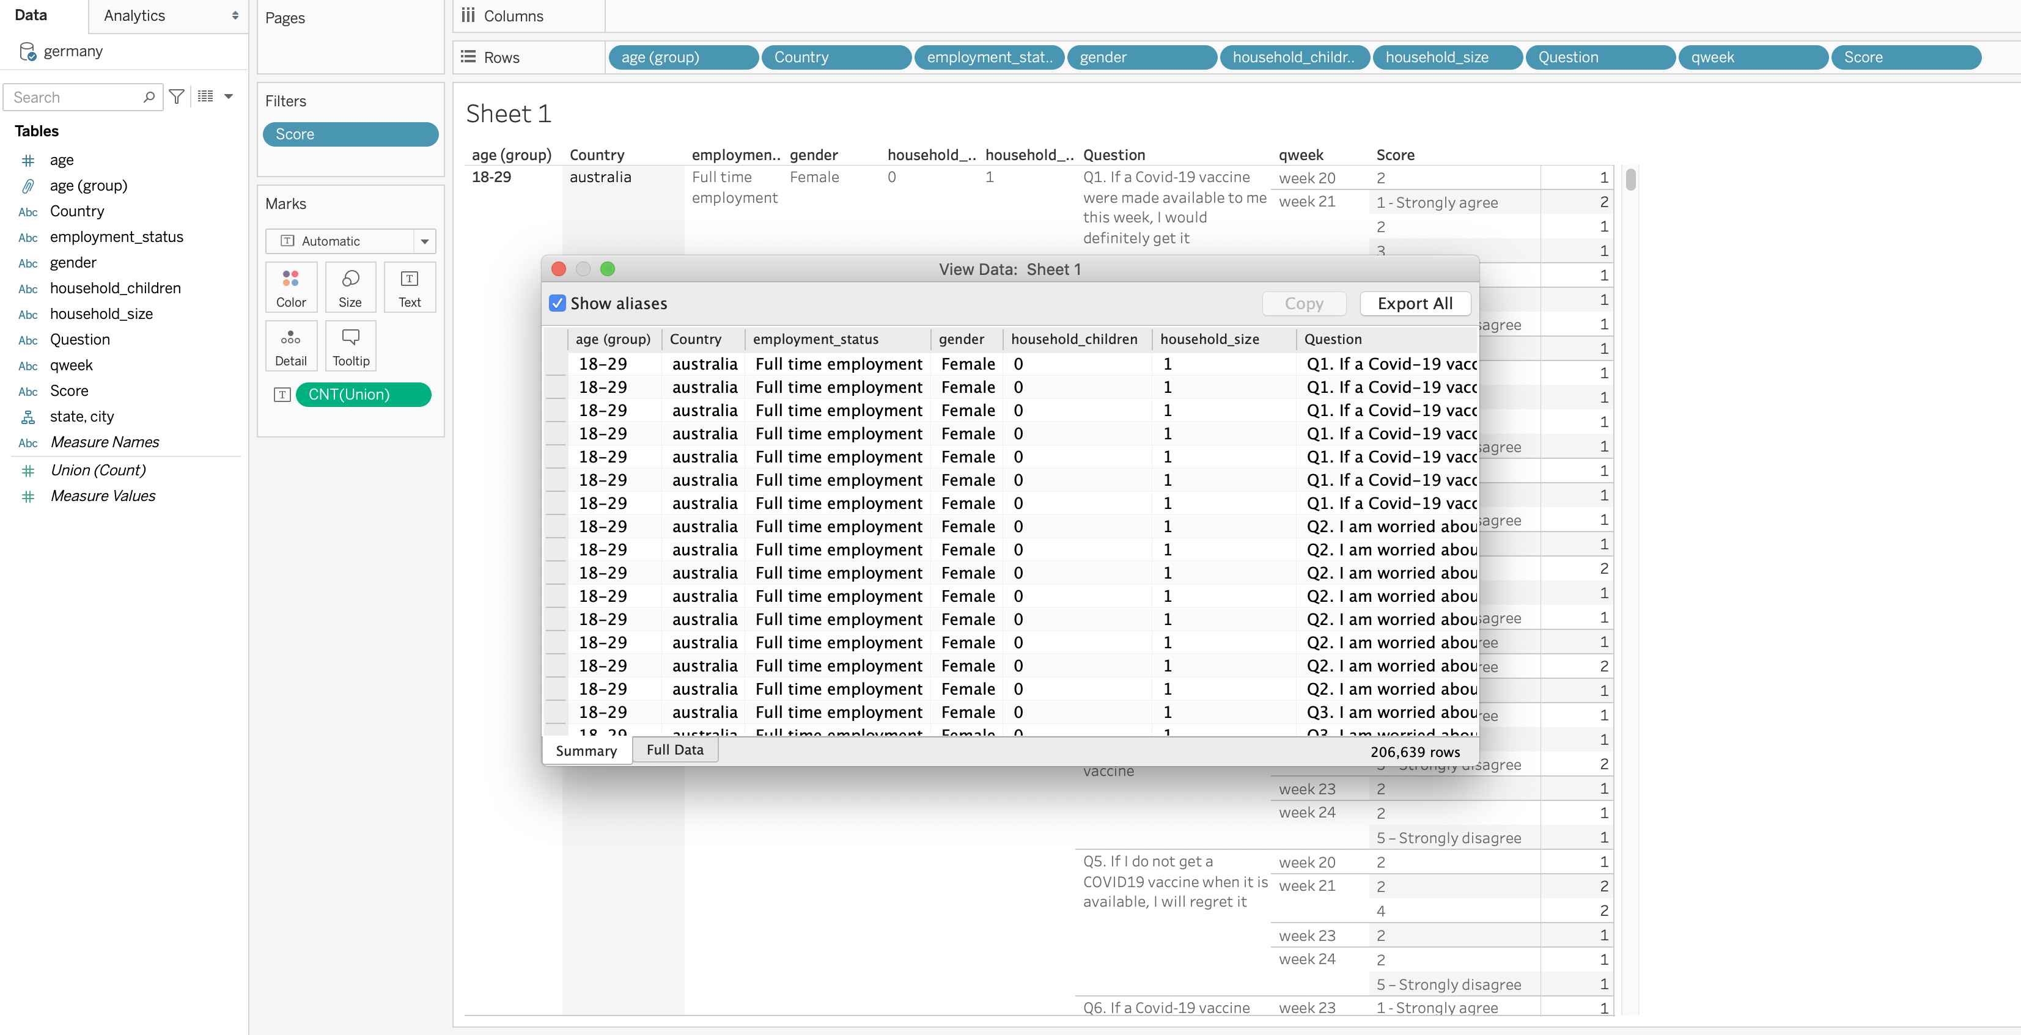Open the Analytics pane switcher arrows

pyautogui.click(x=235, y=16)
